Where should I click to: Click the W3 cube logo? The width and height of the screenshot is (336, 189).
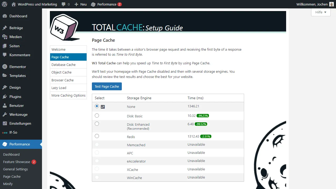[x=64, y=28]
